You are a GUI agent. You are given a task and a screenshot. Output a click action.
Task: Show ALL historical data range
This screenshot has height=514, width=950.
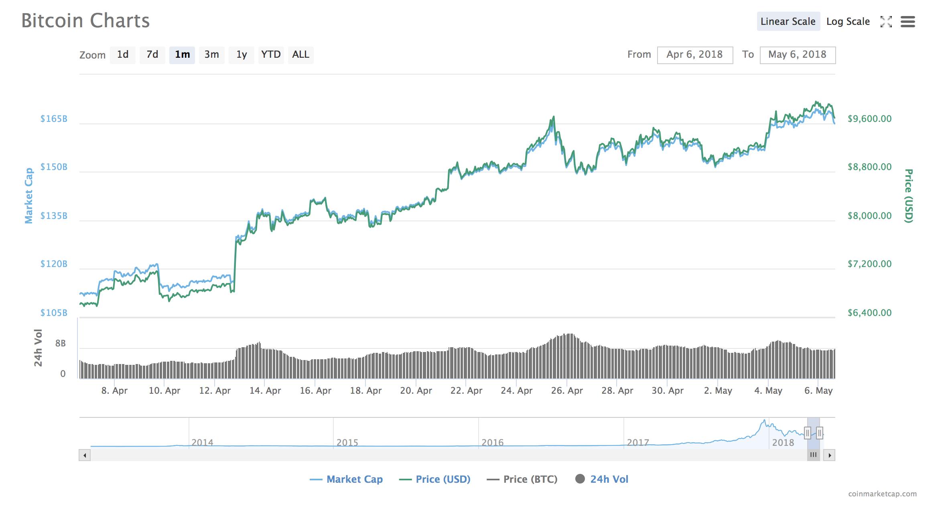pyautogui.click(x=301, y=55)
